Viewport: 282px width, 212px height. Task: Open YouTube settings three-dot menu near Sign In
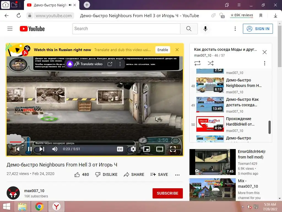[235, 29]
